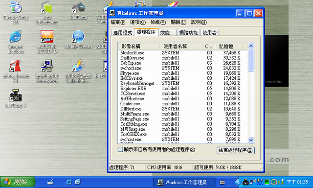Open the Asus MultiFrame desktop shortcut

[47, 12]
